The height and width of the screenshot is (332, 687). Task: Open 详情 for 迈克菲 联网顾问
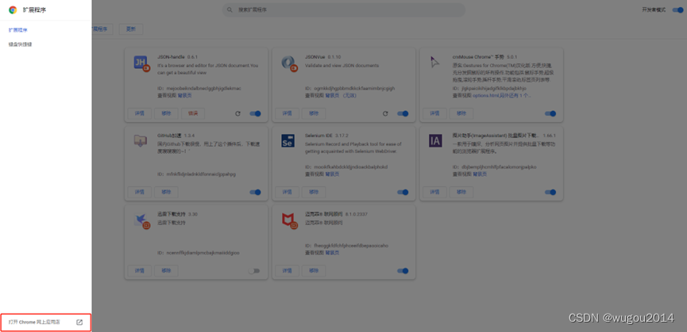(287, 271)
